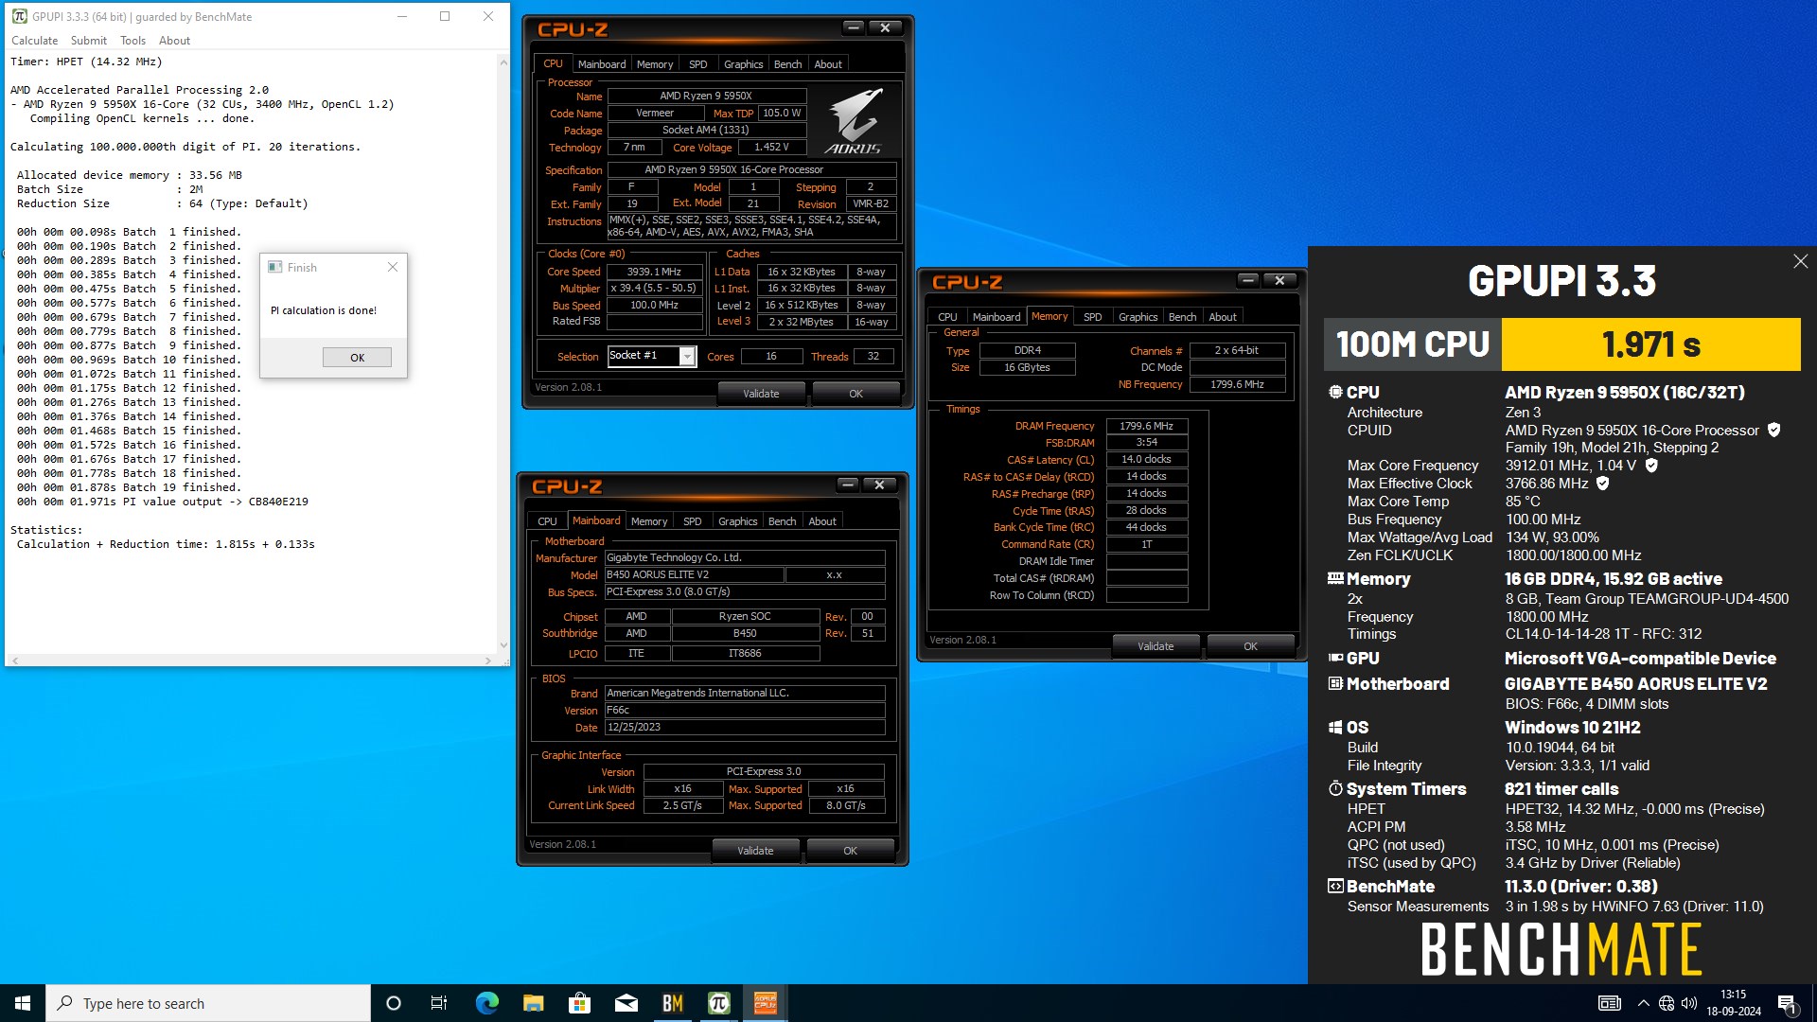This screenshot has width=1817, height=1022.
Task: Launch Microsoft Edge from taskbar
Action: (x=486, y=1003)
